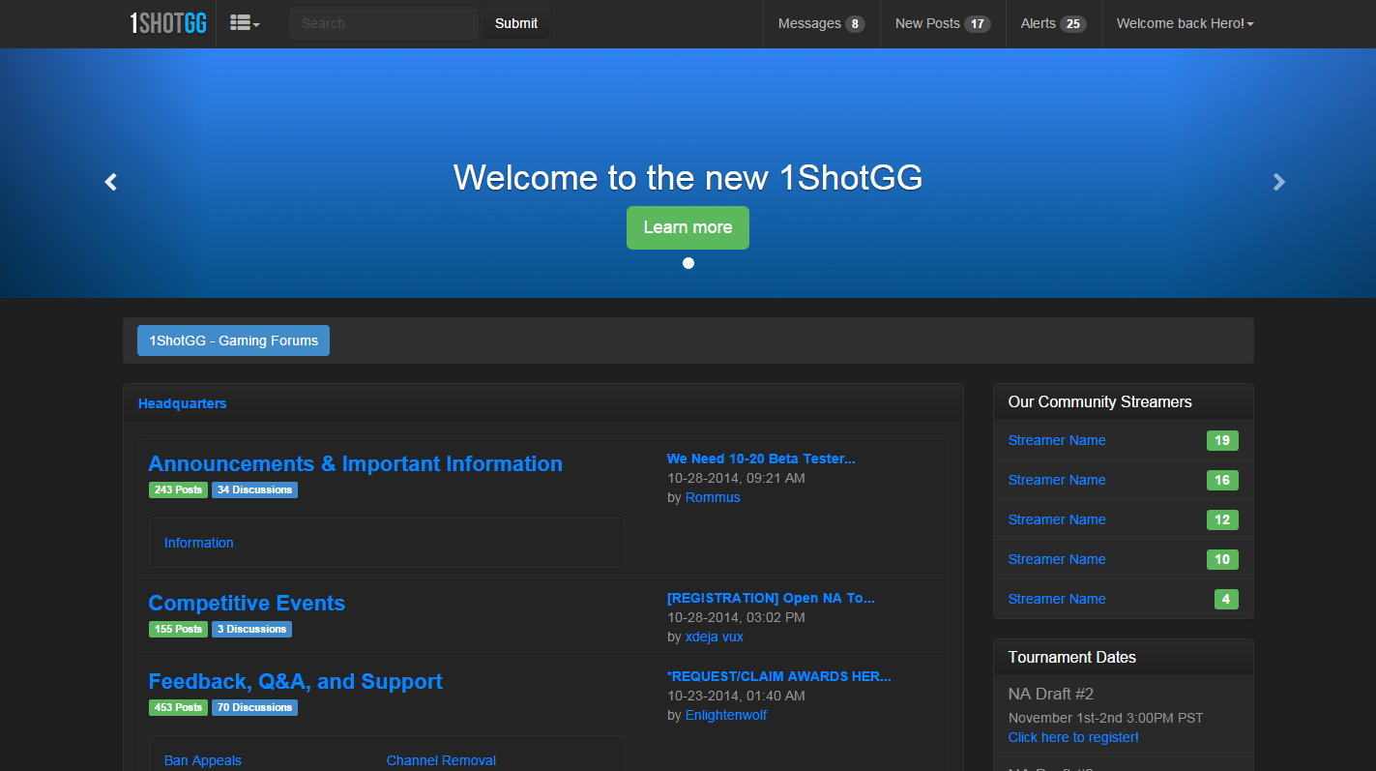Image resolution: width=1376 pixels, height=771 pixels.
Task: Click the 453 Posts badge
Action: 178,707
